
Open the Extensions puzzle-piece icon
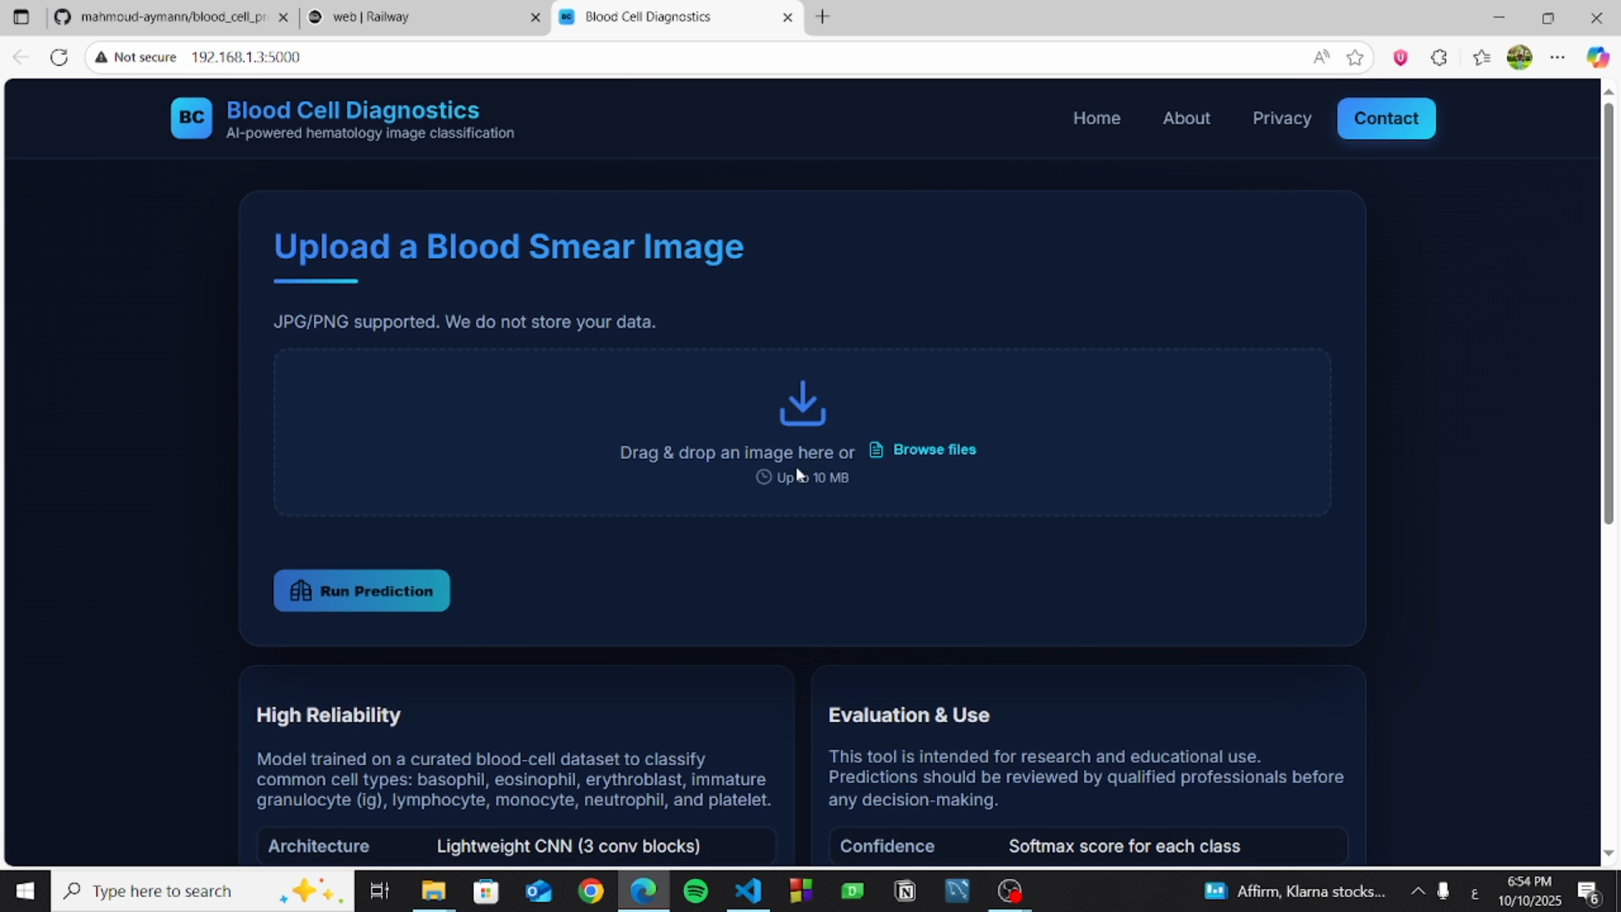point(1439,57)
